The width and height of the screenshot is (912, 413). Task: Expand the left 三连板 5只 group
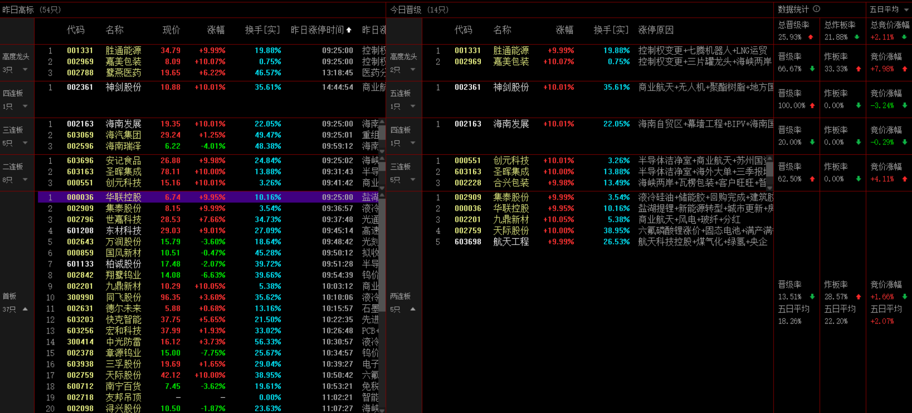pyautogui.click(x=25, y=143)
